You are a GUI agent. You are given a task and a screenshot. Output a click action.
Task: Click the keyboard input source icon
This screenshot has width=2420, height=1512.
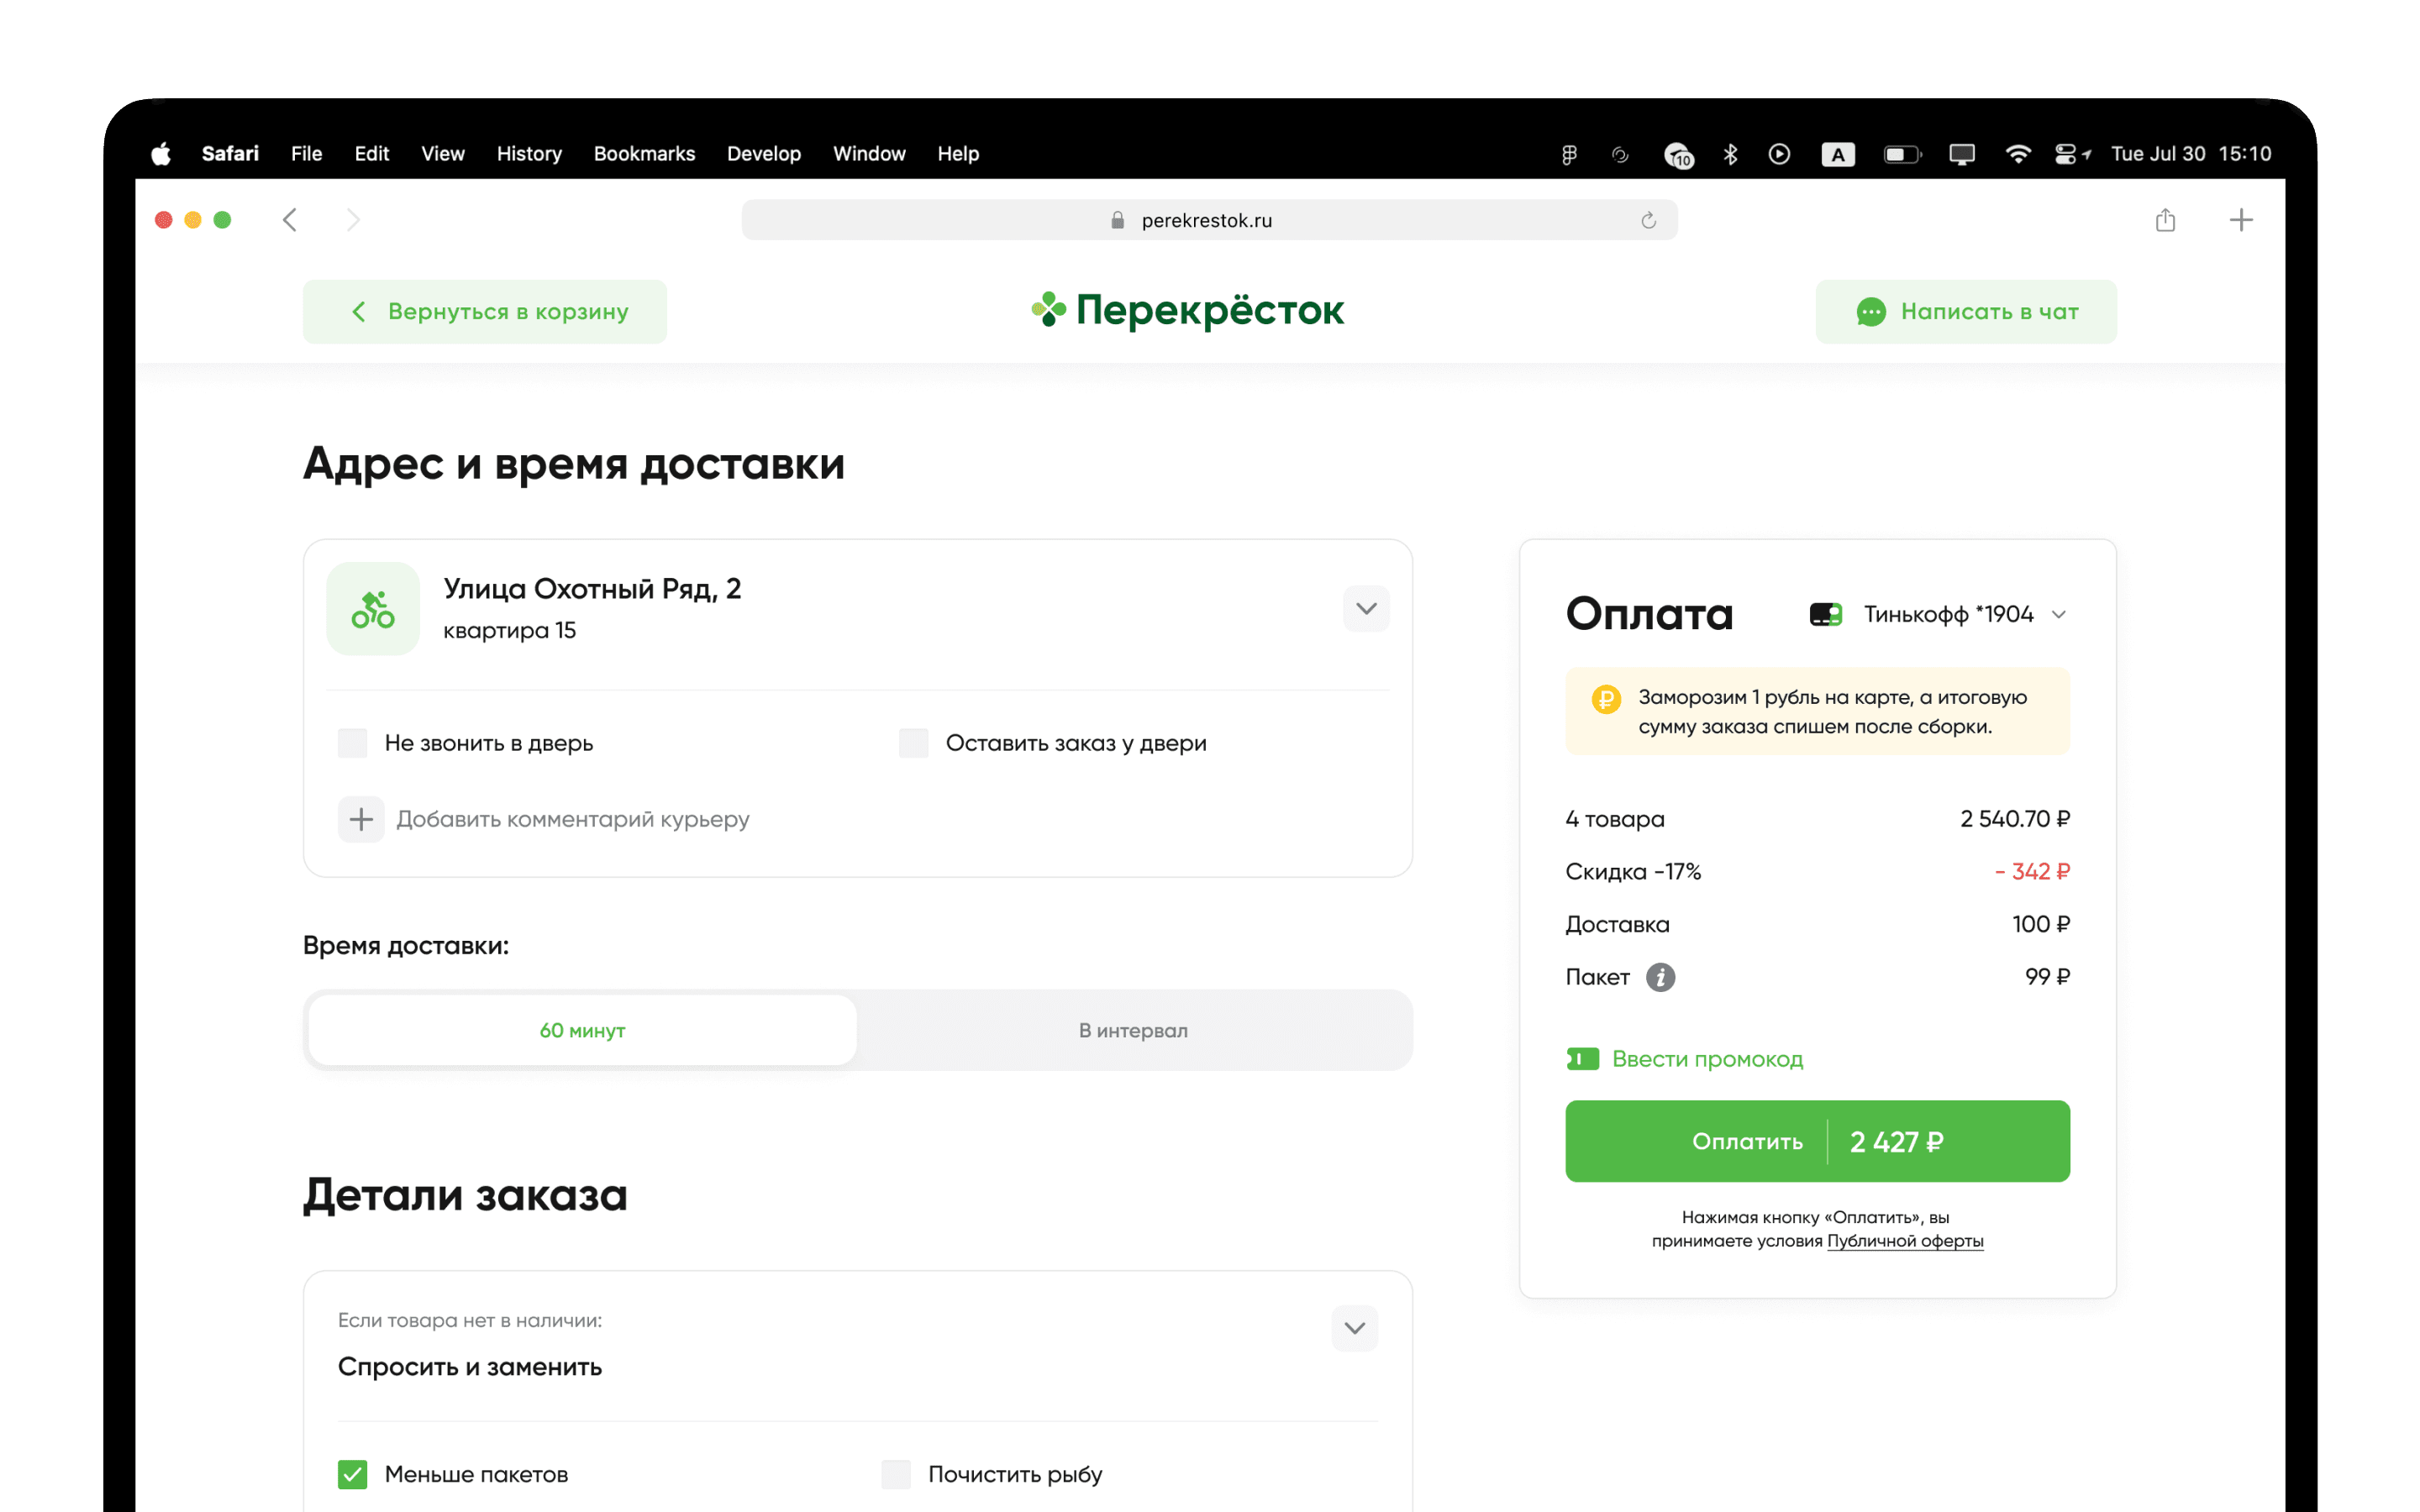click(x=1838, y=154)
